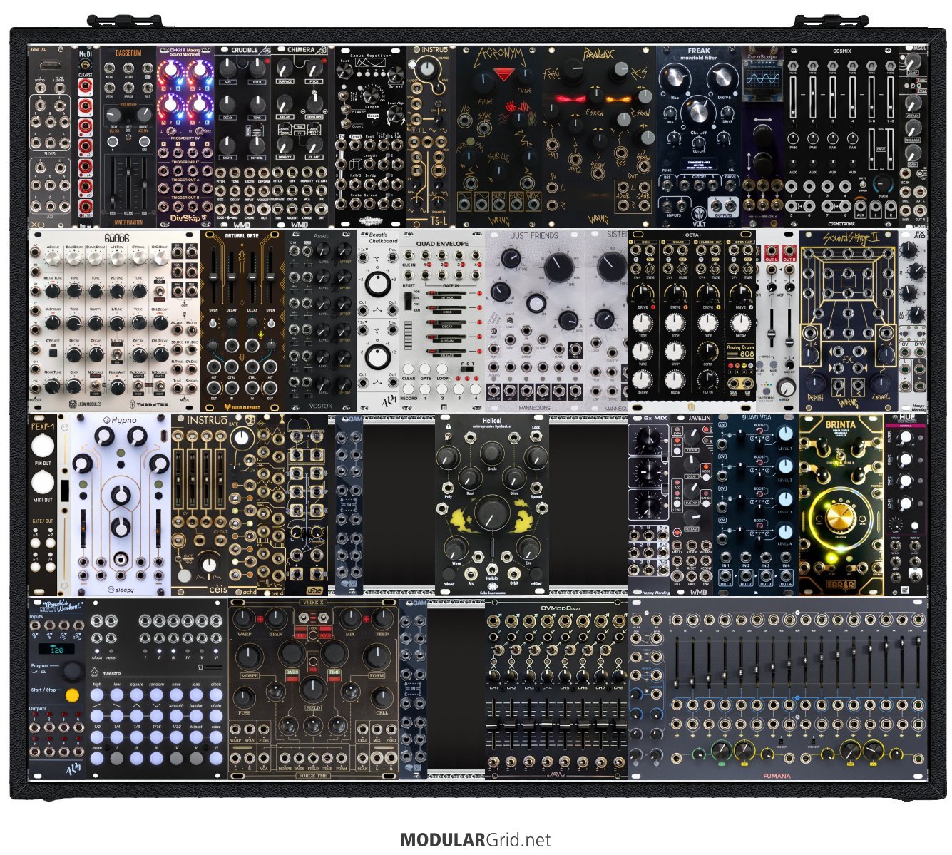Select the PARALLAX module
952x855 pixels.
coord(599,136)
